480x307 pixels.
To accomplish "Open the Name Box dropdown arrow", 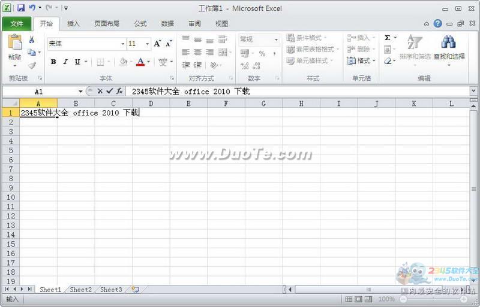I will 80,92.
